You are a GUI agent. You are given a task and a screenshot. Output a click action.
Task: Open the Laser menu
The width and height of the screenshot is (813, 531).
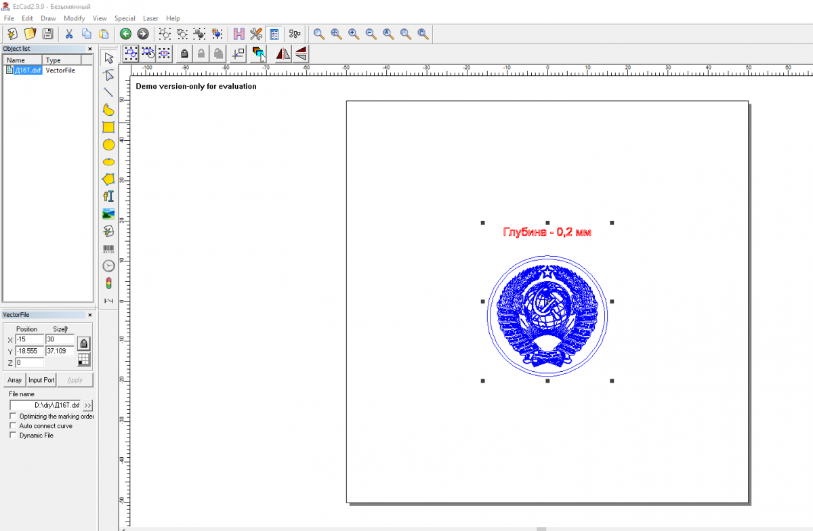point(150,18)
